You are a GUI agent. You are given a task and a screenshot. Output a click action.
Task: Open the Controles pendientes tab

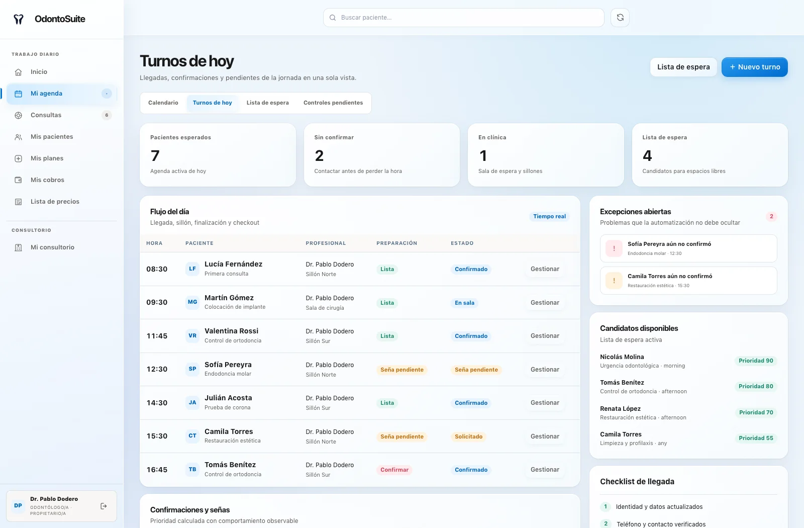(333, 103)
